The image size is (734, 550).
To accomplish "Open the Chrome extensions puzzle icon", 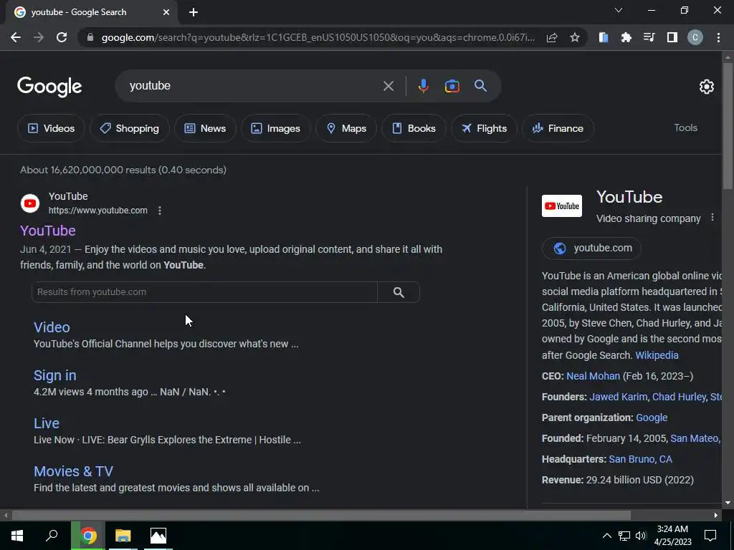I will 626,37.
